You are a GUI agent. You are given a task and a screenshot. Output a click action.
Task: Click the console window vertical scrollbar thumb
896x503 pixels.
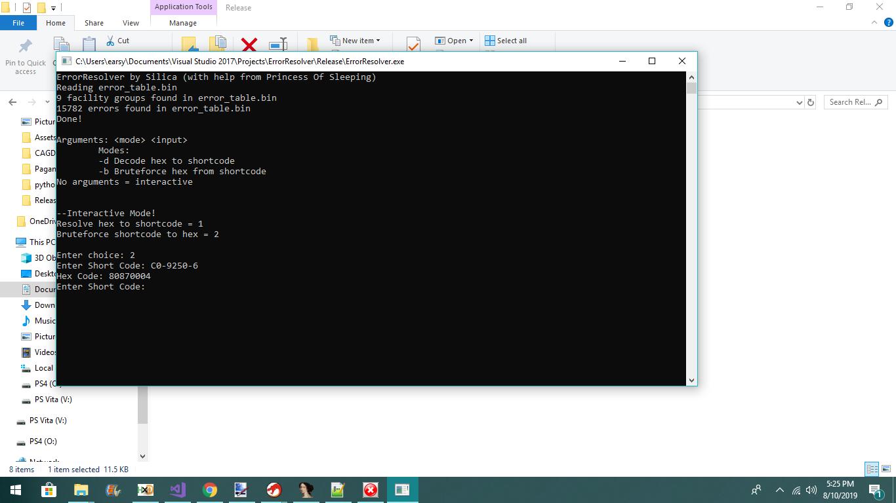(x=691, y=88)
